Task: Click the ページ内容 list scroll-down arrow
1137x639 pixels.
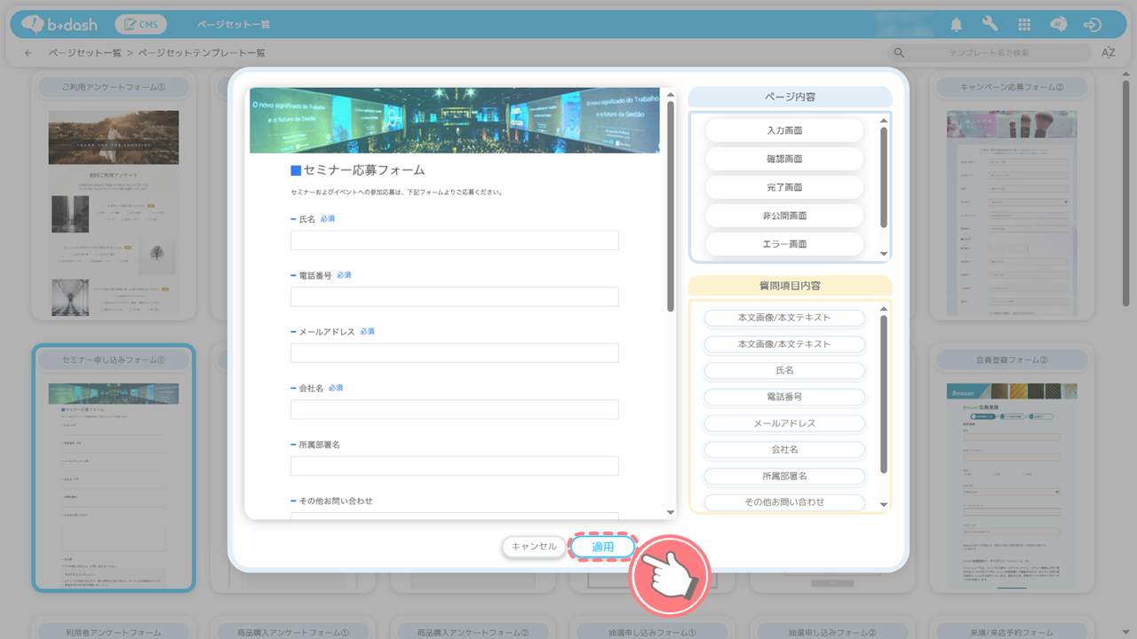Action: (x=884, y=254)
